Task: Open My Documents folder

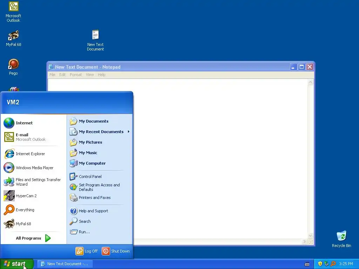Action: tap(100, 121)
